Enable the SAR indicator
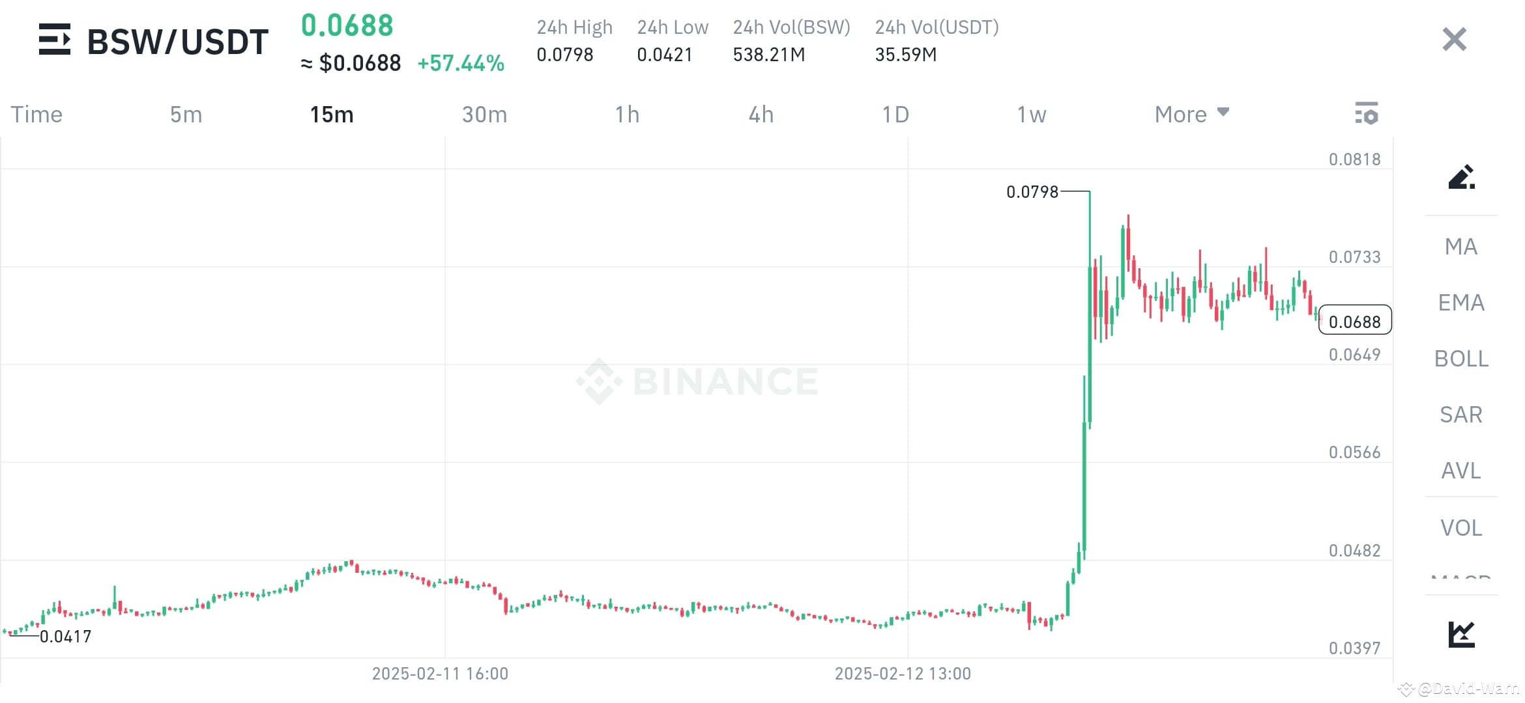This screenshot has height=703, width=1525. pyautogui.click(x=1460, y=415)
